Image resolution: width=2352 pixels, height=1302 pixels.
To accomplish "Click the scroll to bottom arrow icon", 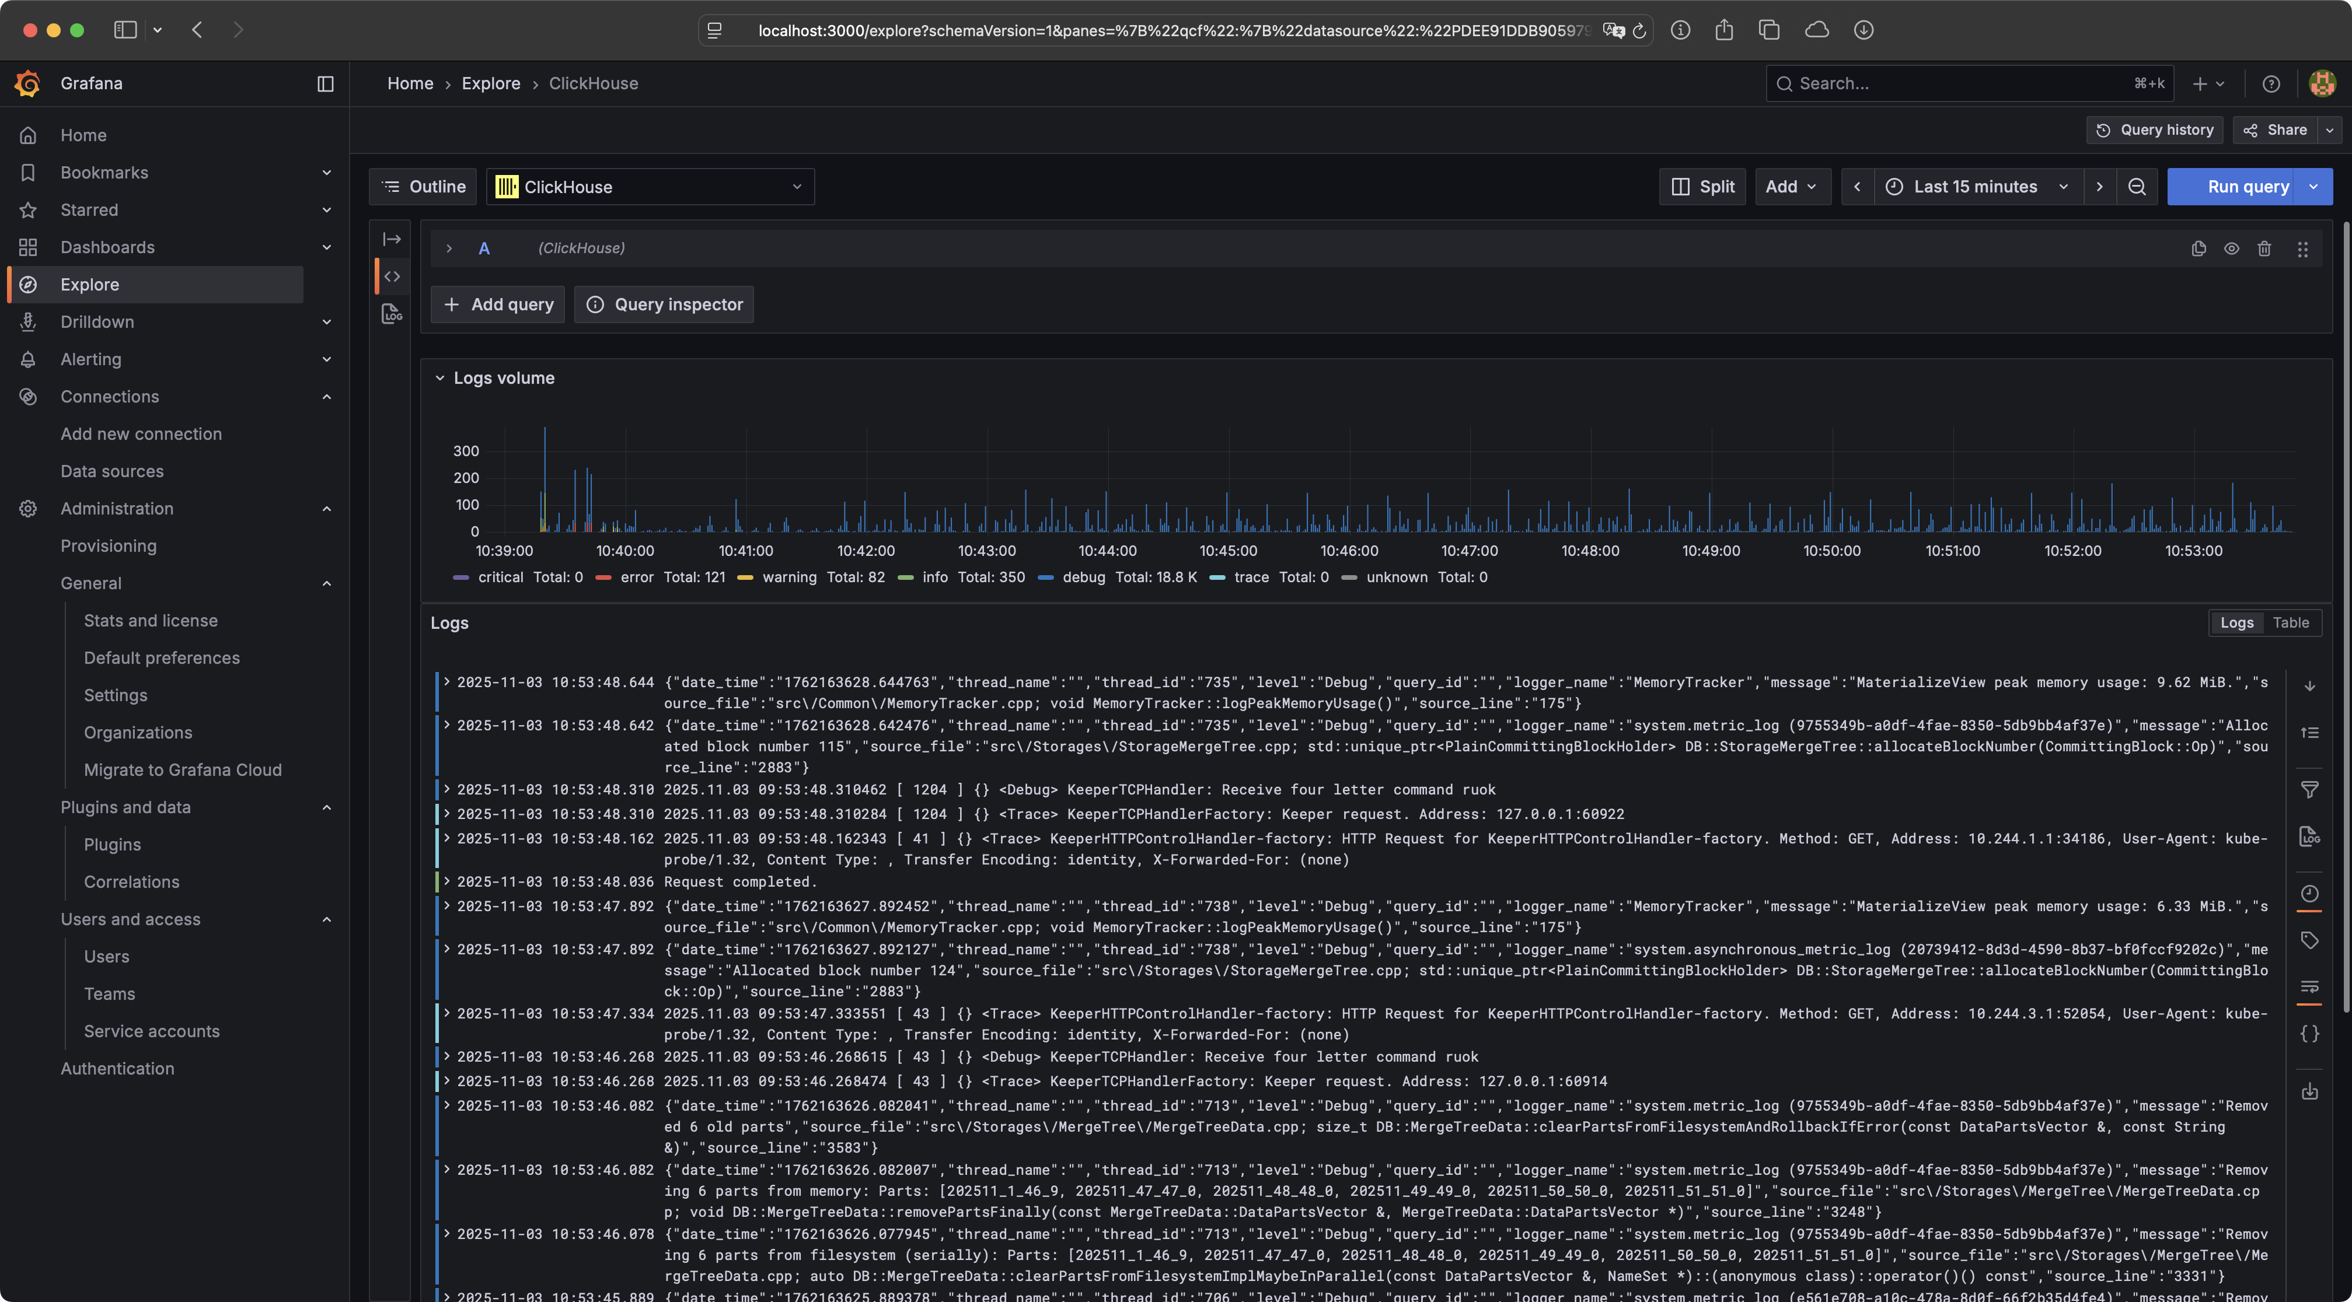I will (x=2309, y=686).
